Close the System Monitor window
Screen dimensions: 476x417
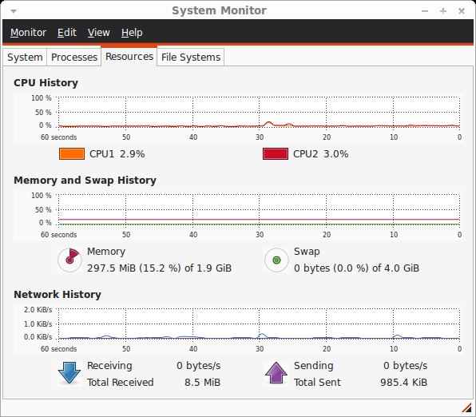coord(462,11)
